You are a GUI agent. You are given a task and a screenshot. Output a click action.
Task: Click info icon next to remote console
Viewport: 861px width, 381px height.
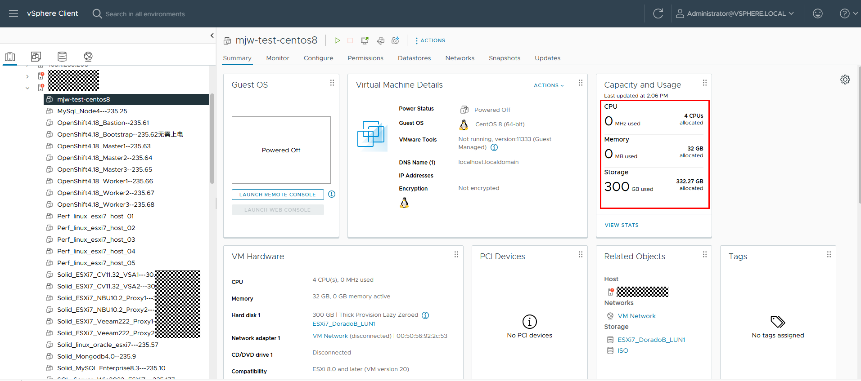332,194
